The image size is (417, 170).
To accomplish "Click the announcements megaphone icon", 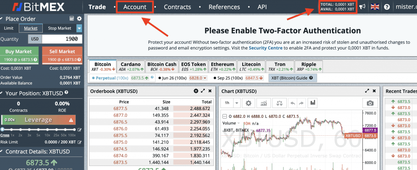I will coord(362,7).
